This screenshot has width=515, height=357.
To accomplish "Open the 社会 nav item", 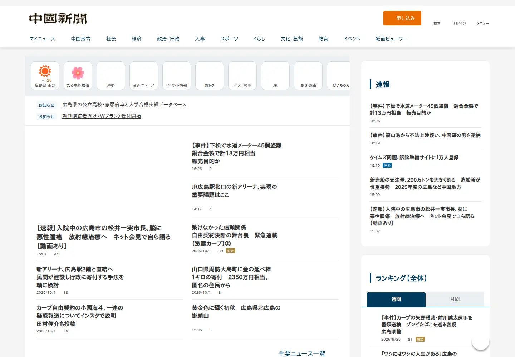I will pyautogui.click(x=111, y=39).
